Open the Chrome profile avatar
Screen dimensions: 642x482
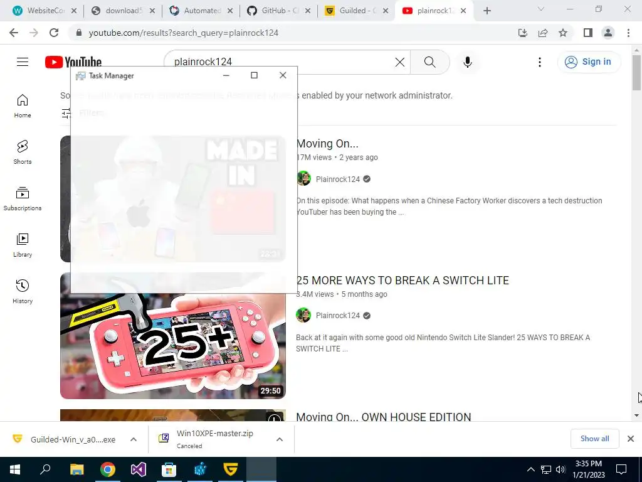(608, 33)
